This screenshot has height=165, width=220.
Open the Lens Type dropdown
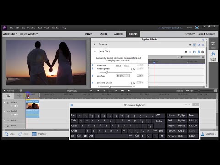(123, 76)
